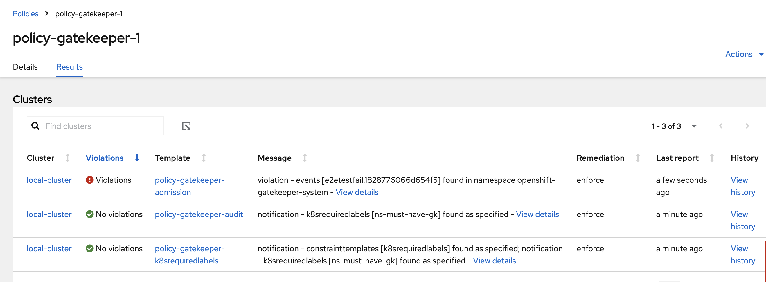The image size is (766, 282).
Task: Click the Violations column sort arrow
Action: 137,158
